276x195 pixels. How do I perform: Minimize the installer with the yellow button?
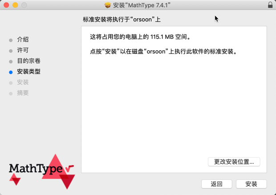click(x=15, y=5)
